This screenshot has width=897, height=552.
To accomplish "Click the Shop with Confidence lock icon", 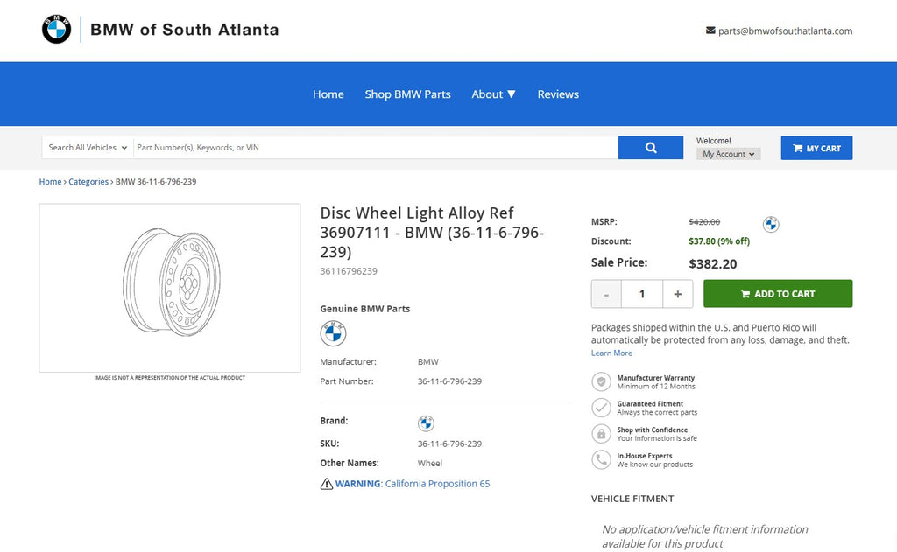I will click(601, 434).
